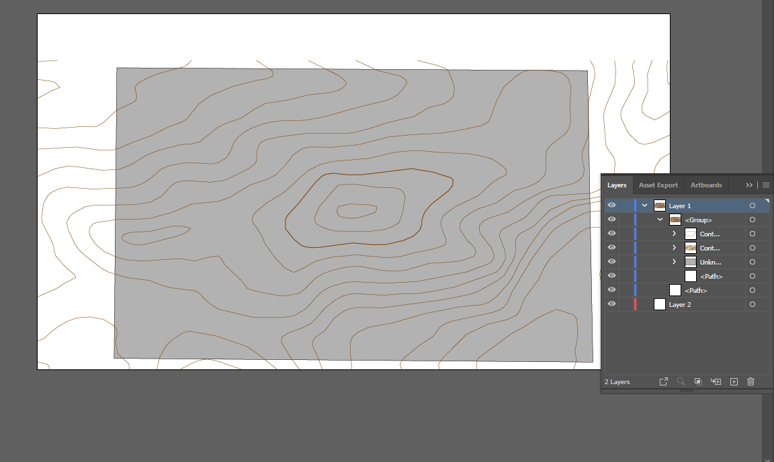This screenshot has width=774, height=462.
Task: Click target circle of <Path> directly above Layer 2
Action: pyautogui.click(x=752, y=290)
